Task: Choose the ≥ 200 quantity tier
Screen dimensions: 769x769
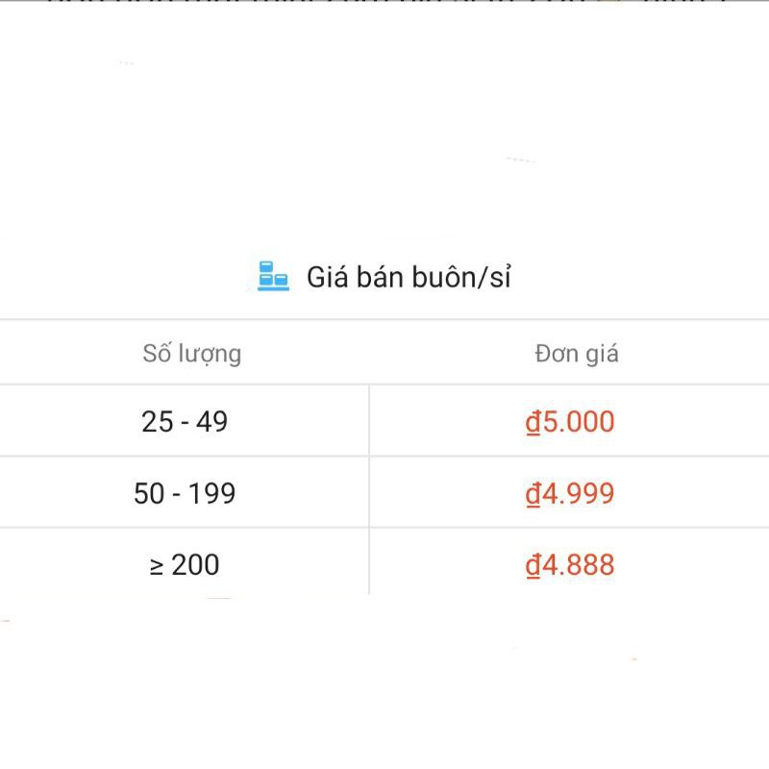Action: click(x=183, y=565)
